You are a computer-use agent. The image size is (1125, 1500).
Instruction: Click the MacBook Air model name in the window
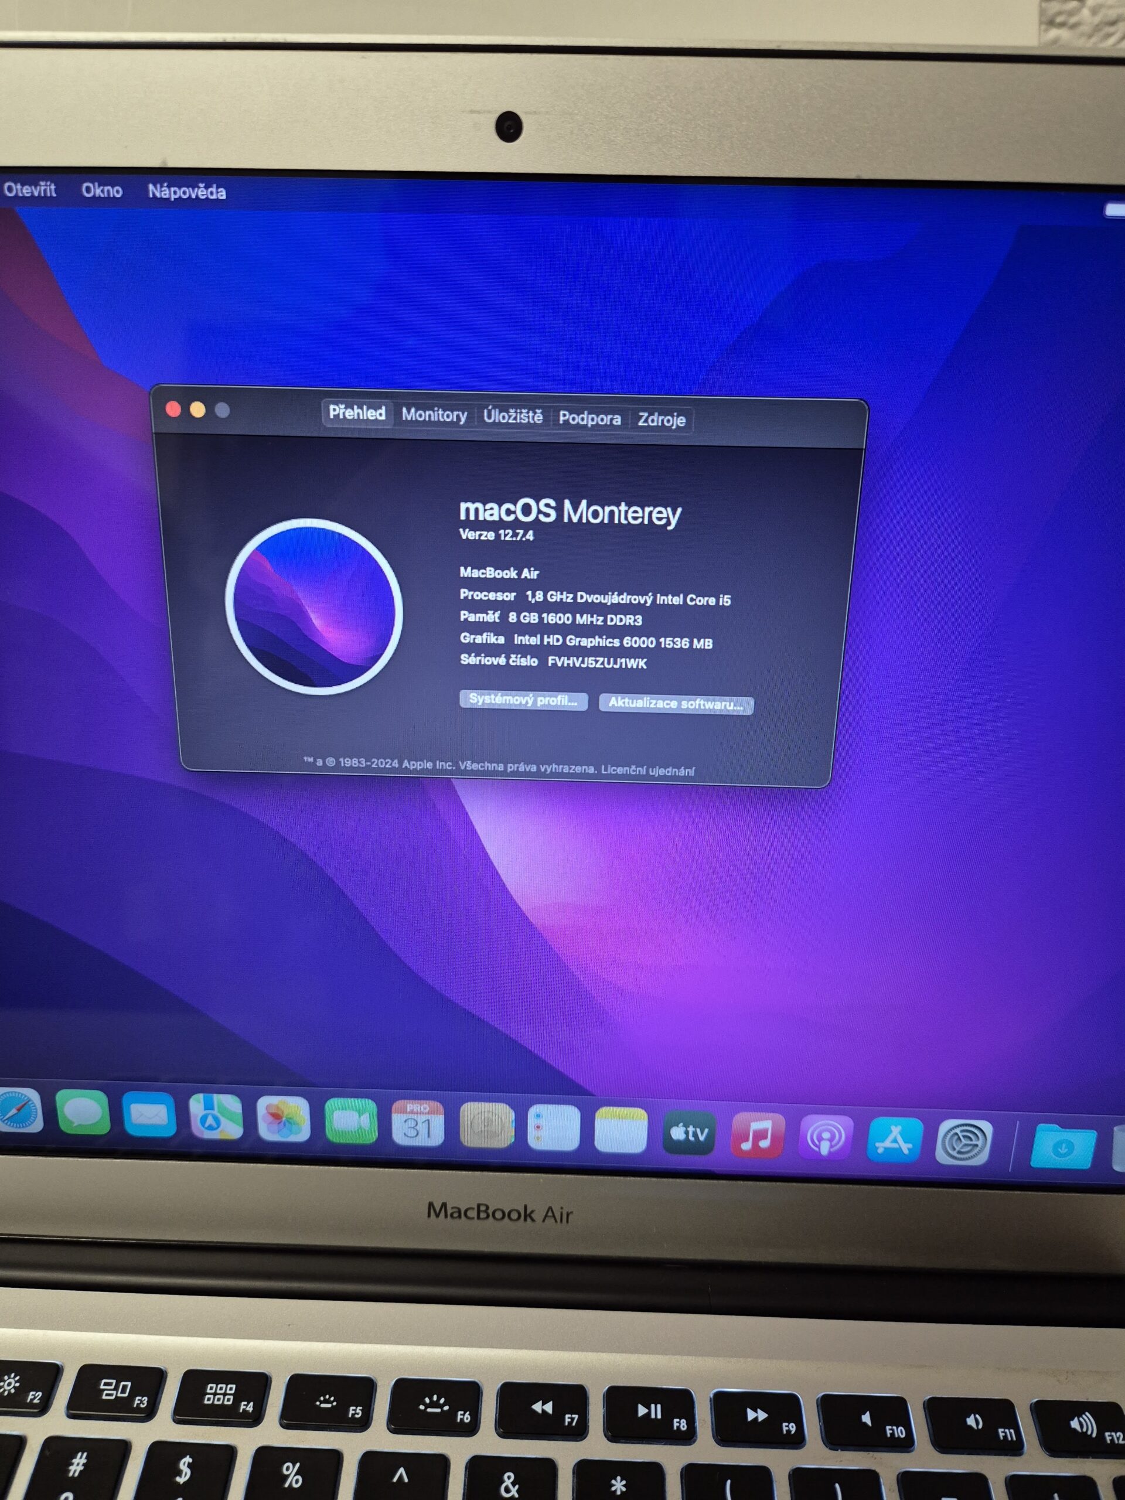click(x=499, y=572)
